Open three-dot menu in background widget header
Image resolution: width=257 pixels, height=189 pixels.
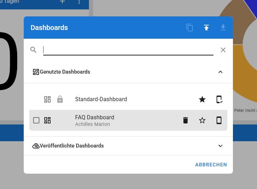(x=79, y=2)
